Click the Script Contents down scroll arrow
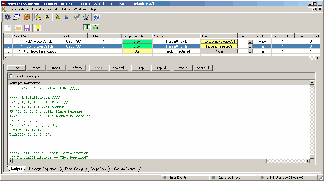Screen dimensions: 324x181 tap(312, 156)
